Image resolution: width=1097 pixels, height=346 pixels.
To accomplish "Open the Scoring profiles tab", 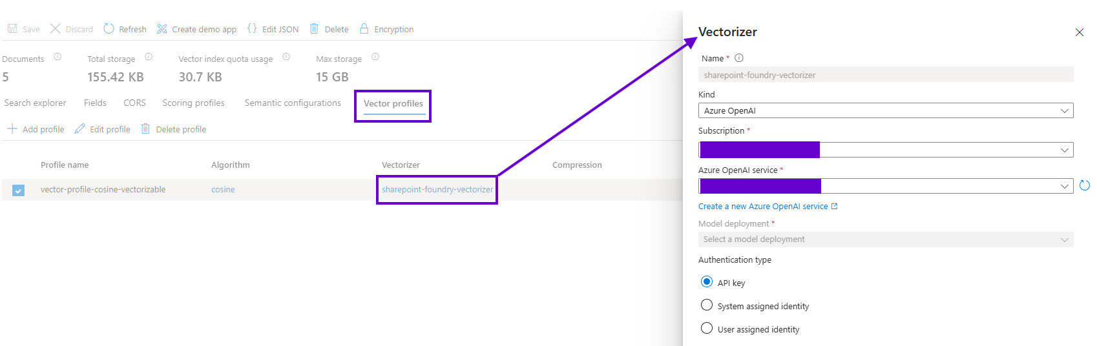I will 193,103.
